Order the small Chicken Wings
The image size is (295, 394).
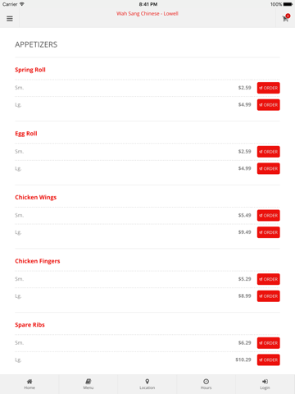pyautogui.click(x=268, y=215)
